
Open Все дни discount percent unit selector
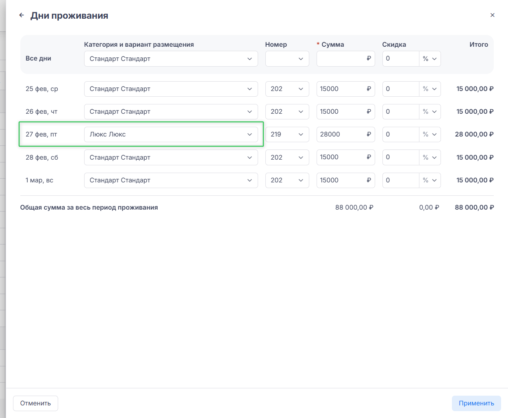[x=430, y=58]
